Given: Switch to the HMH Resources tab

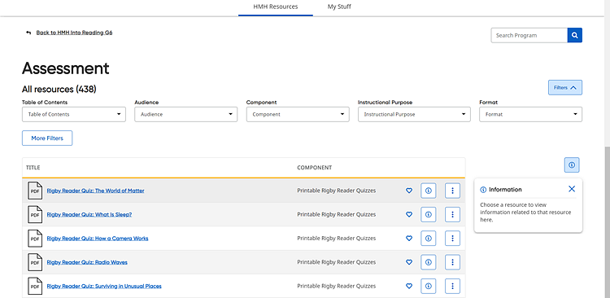Looking at the screenshot, I should [276, 7].
